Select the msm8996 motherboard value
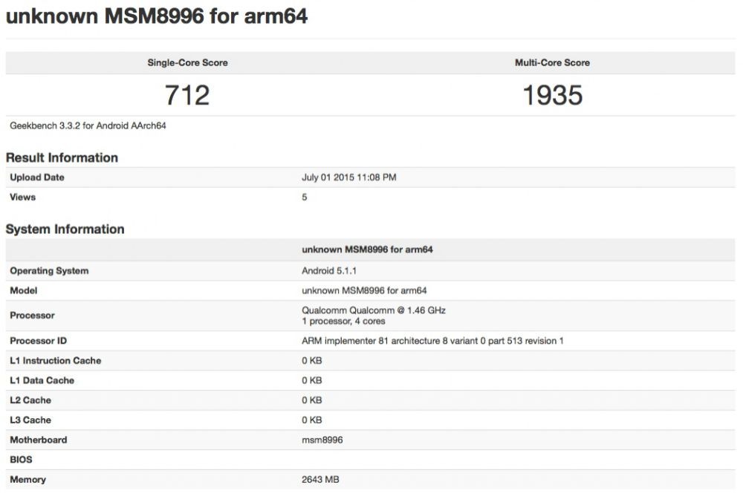The width and height of the screenshot is (743, 499). pyautogui.click(x=322, y=440)
